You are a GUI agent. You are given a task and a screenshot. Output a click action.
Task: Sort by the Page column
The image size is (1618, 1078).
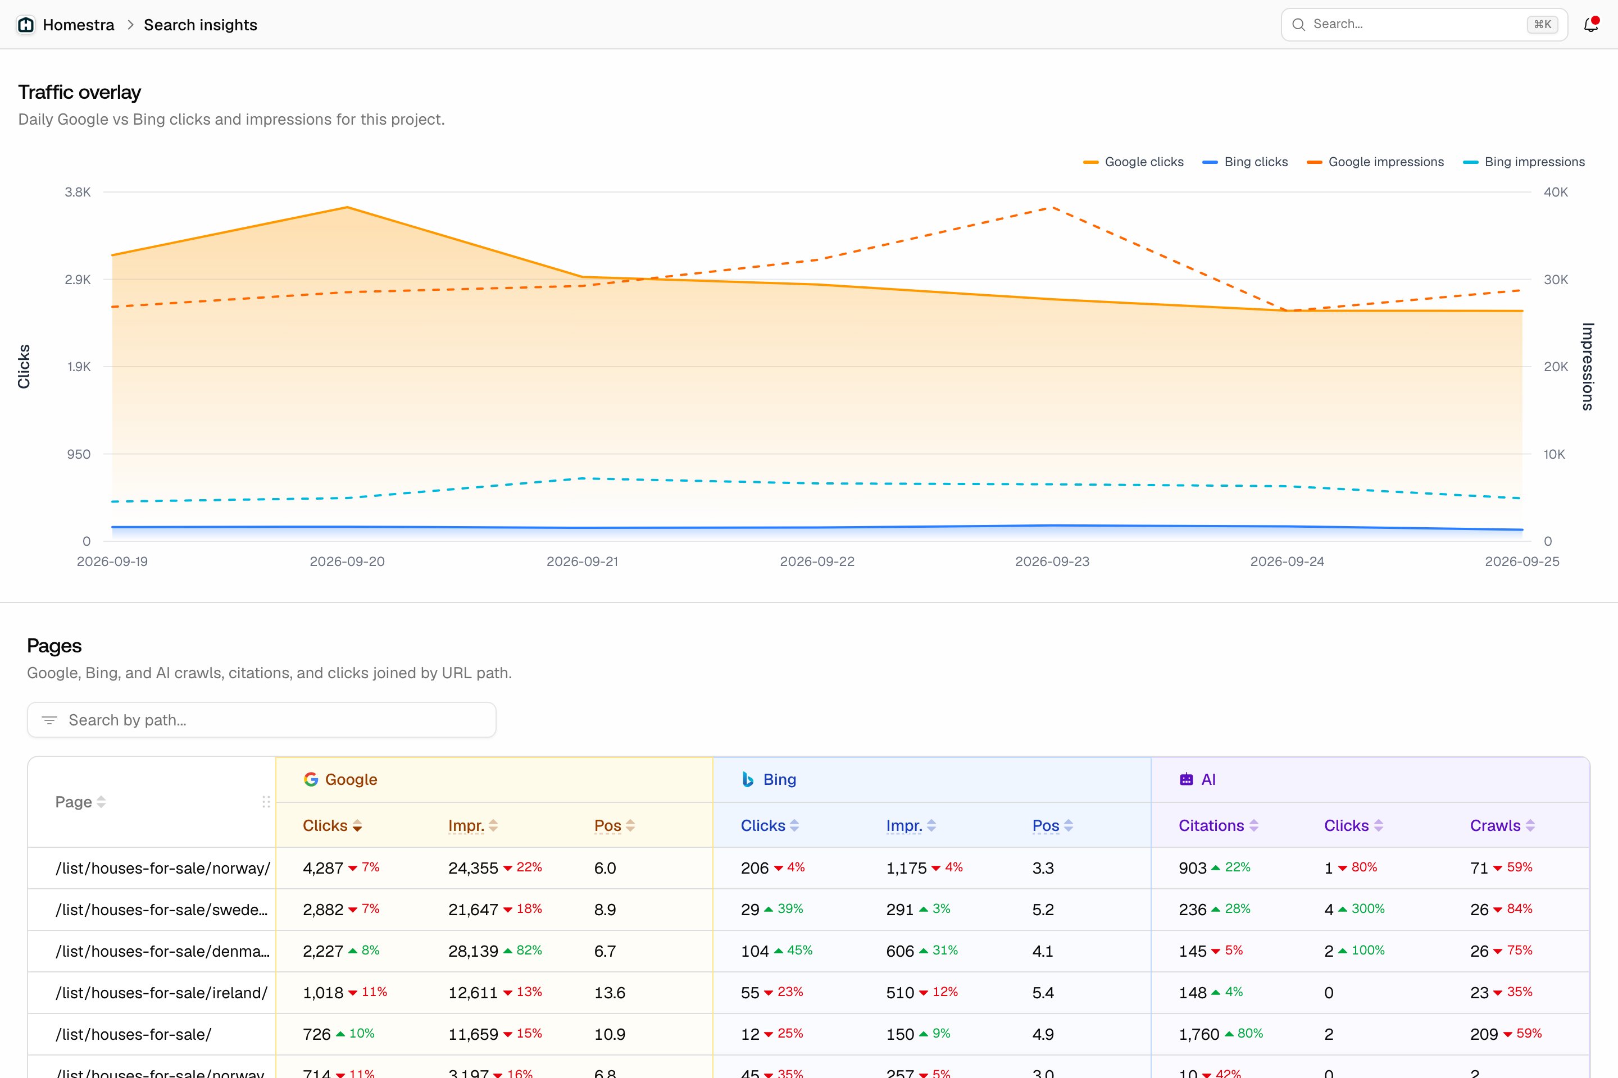pyautogui.click(x=80, y=802)
